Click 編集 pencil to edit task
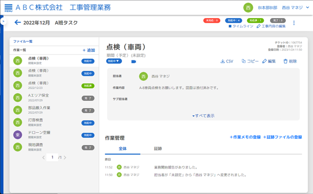Viewport: 313px width, 194px height. tap(269, 61)
